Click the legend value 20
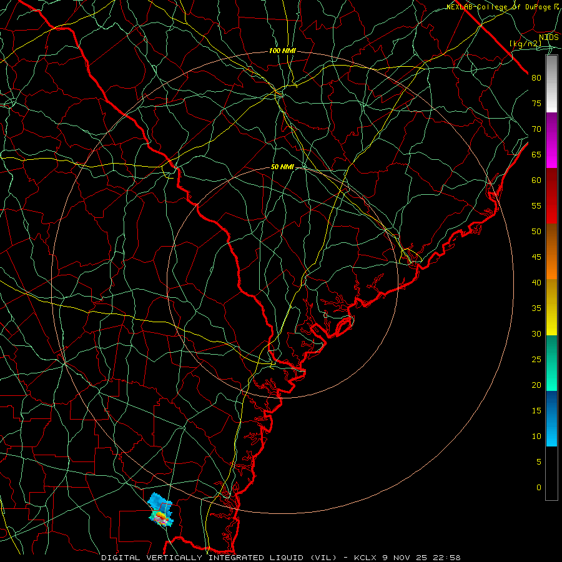This screenshot has width=562, height=562. pos(536,385)
